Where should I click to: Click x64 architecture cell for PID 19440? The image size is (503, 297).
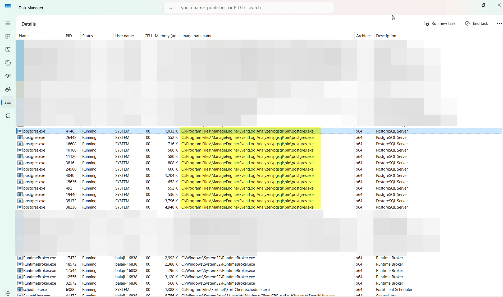(x=359, y=195)
